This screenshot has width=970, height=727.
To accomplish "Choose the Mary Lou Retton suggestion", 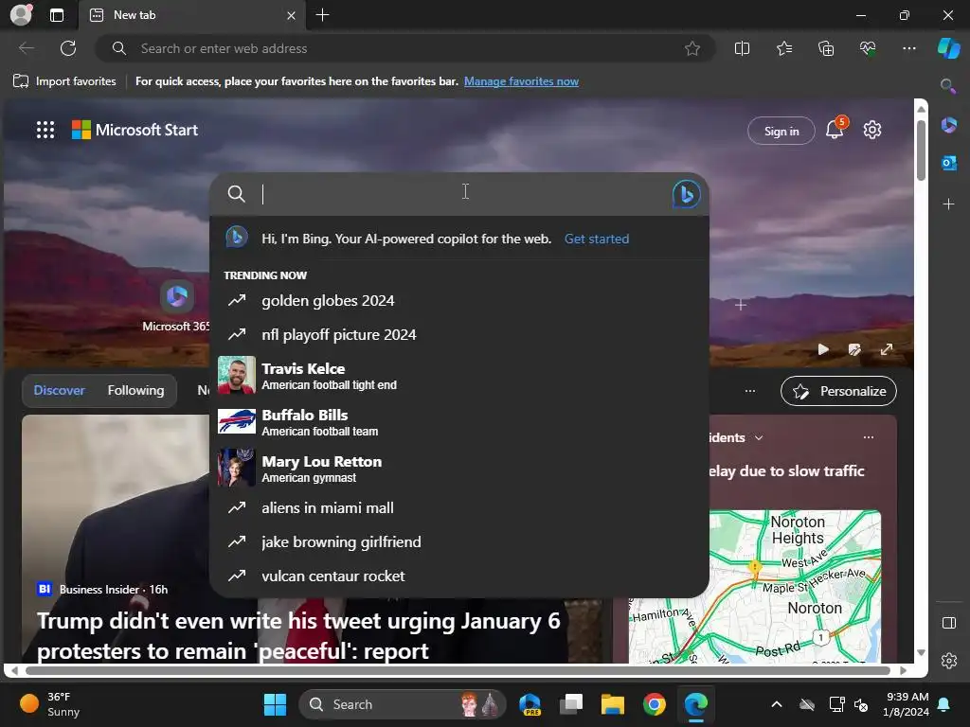I will click(459, 468).
